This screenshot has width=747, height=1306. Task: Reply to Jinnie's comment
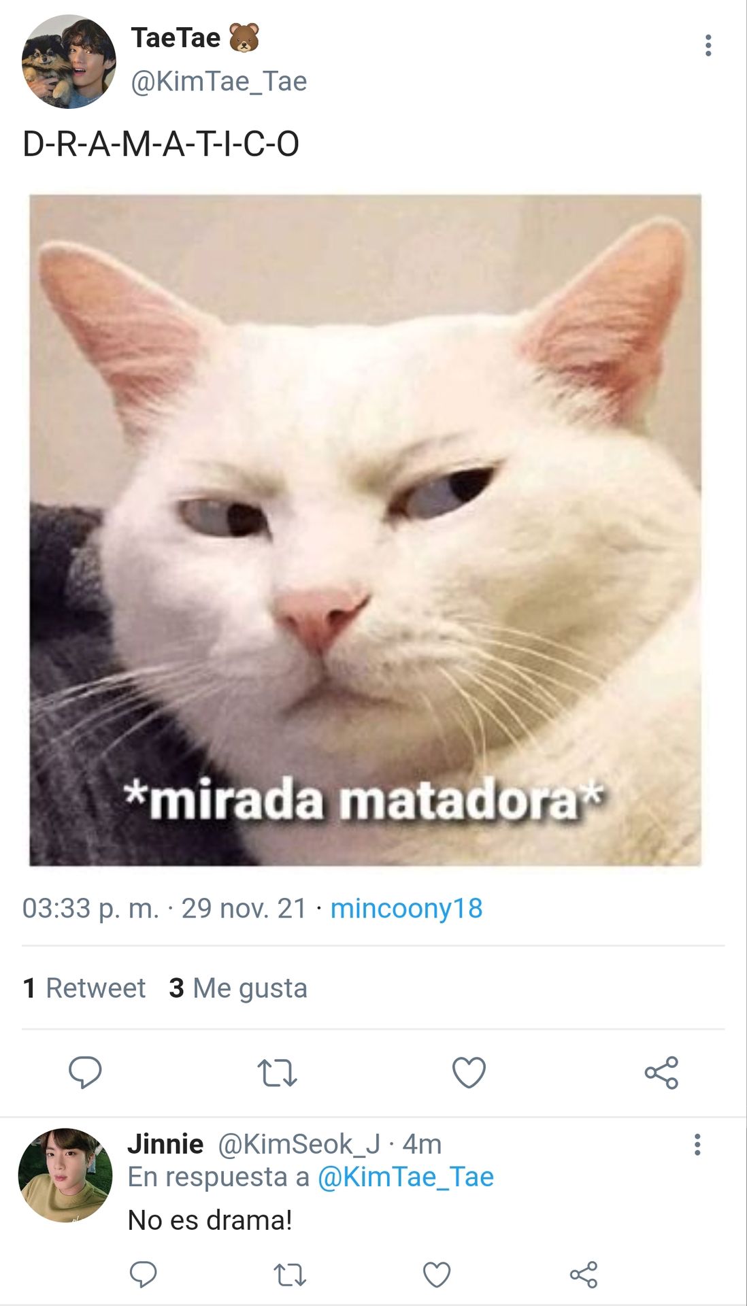[143, 1274]
